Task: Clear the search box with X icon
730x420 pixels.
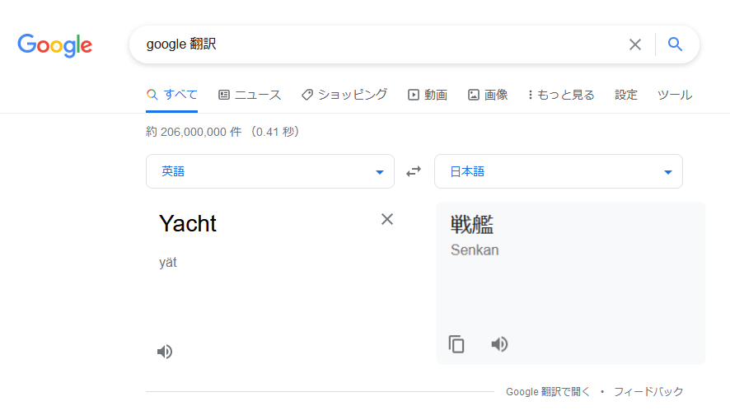Action: point(635,44)
